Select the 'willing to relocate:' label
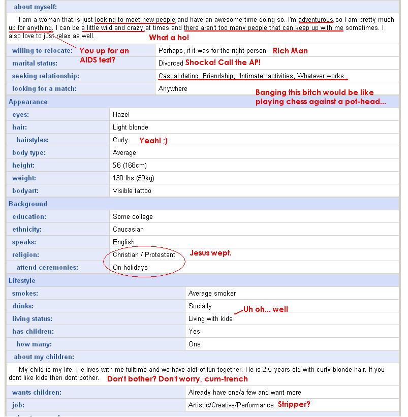The width and height of the screenshot is (408, 417). pos(42,51)
